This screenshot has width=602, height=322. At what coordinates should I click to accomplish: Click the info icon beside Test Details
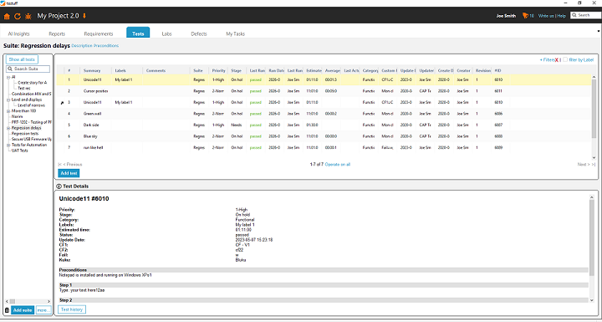click(x=59, y=186)
